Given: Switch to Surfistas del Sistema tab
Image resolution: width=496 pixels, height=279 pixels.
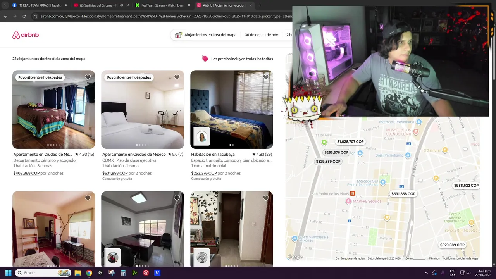Looking at the screenshot, I should coord(102,5).
